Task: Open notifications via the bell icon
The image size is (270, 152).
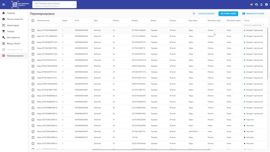Action: [262, 5]
